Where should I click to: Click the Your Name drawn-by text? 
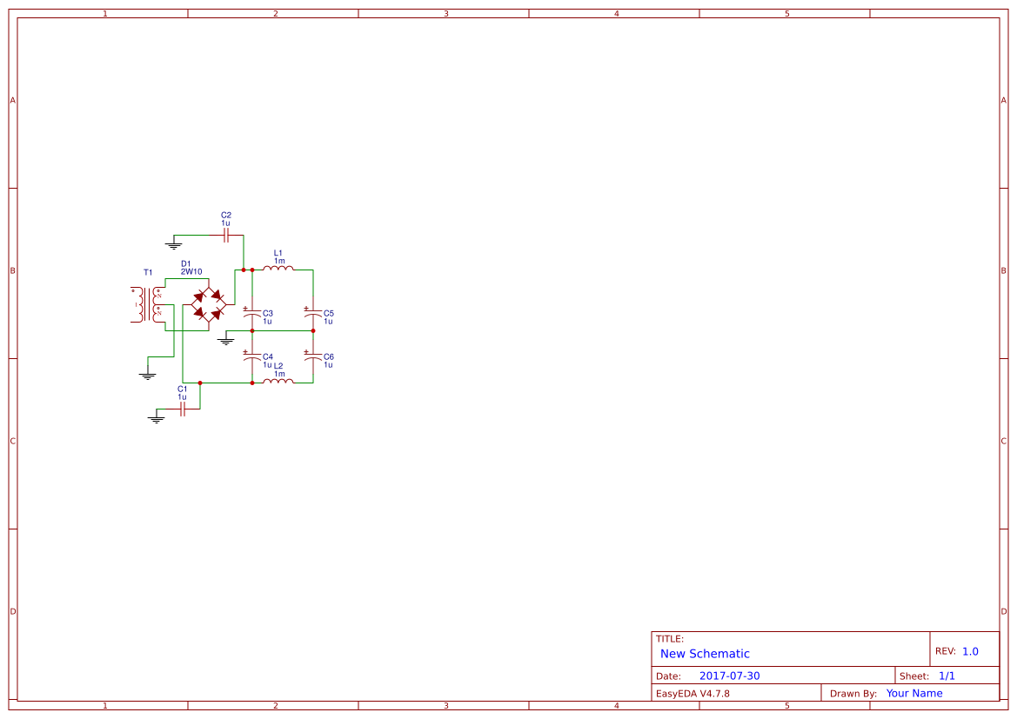[x=913, y=693]
